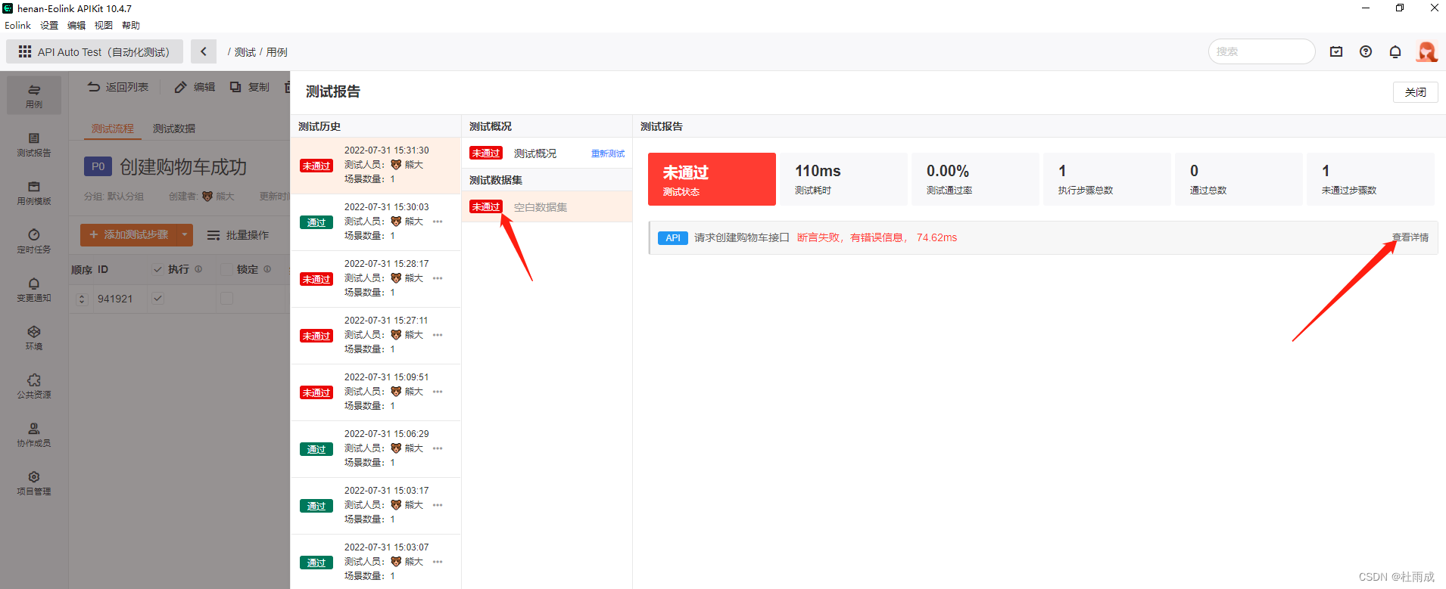Open 环境 in the left sidebar
The image size is (1446, 589).
tap(34, 338)
